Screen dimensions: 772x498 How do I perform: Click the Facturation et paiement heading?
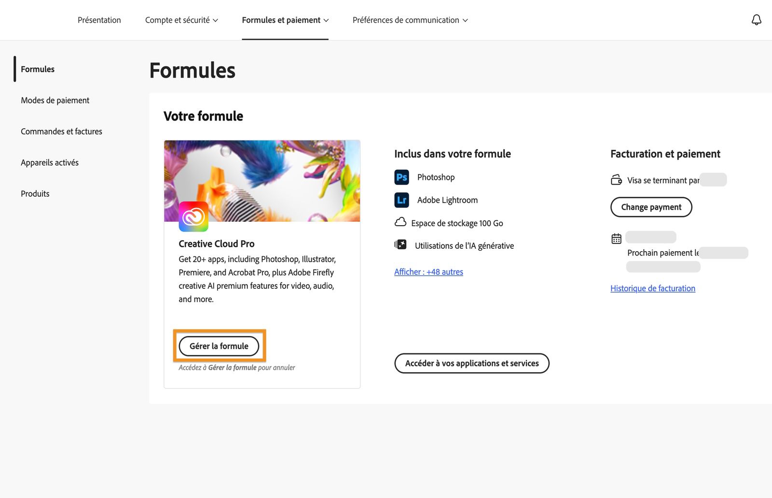coord(665,154)
